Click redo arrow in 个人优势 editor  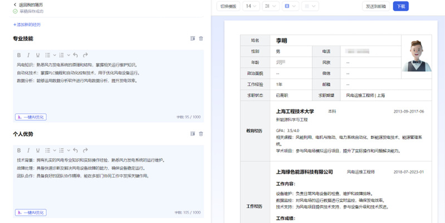[85, 151]
